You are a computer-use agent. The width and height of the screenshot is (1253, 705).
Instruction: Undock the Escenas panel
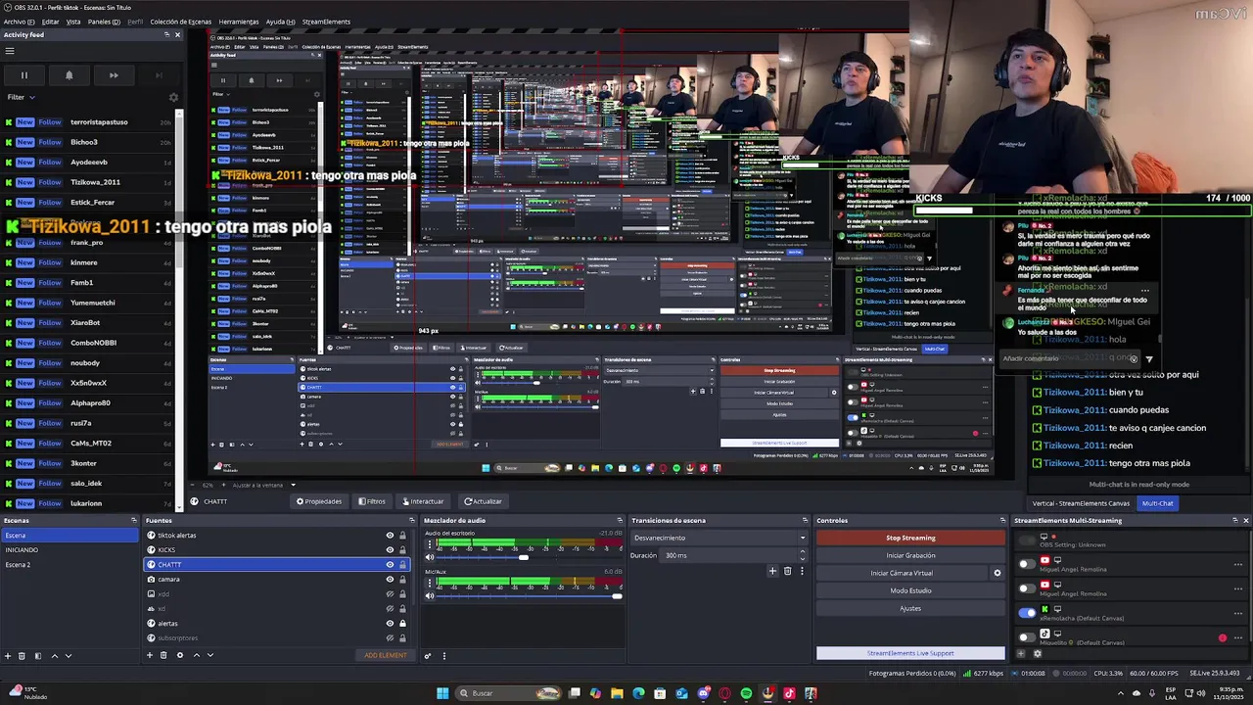coord(132,520)
